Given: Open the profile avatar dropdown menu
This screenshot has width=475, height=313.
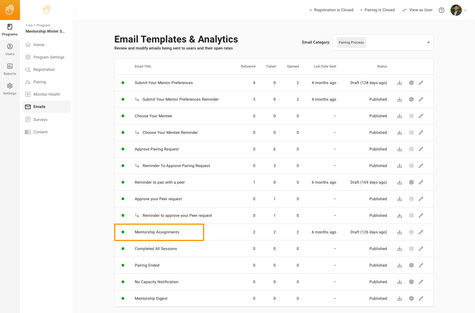Looking at the screenshot, I should pyautogui.click(x=458, y=10).
